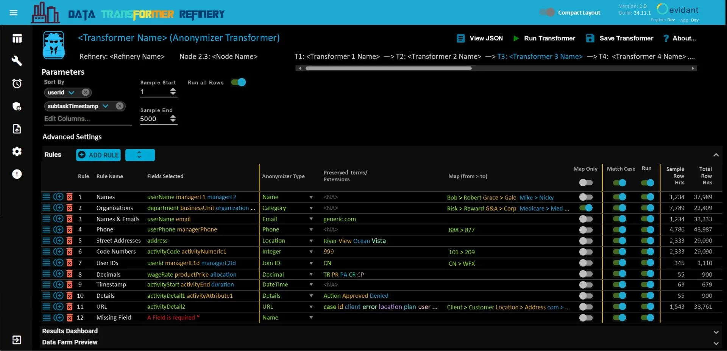Open Anonymizer Type dropdown for Street Addresses
Screen dimensions: 727x351
(x=311, y=241)
